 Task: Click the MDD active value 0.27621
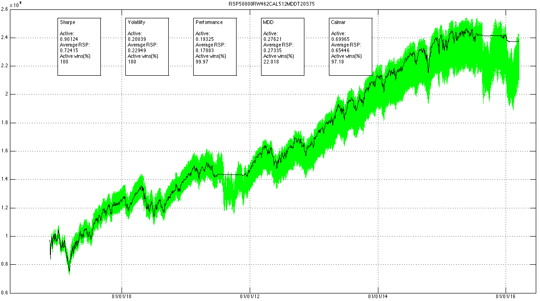coord(272,39)
